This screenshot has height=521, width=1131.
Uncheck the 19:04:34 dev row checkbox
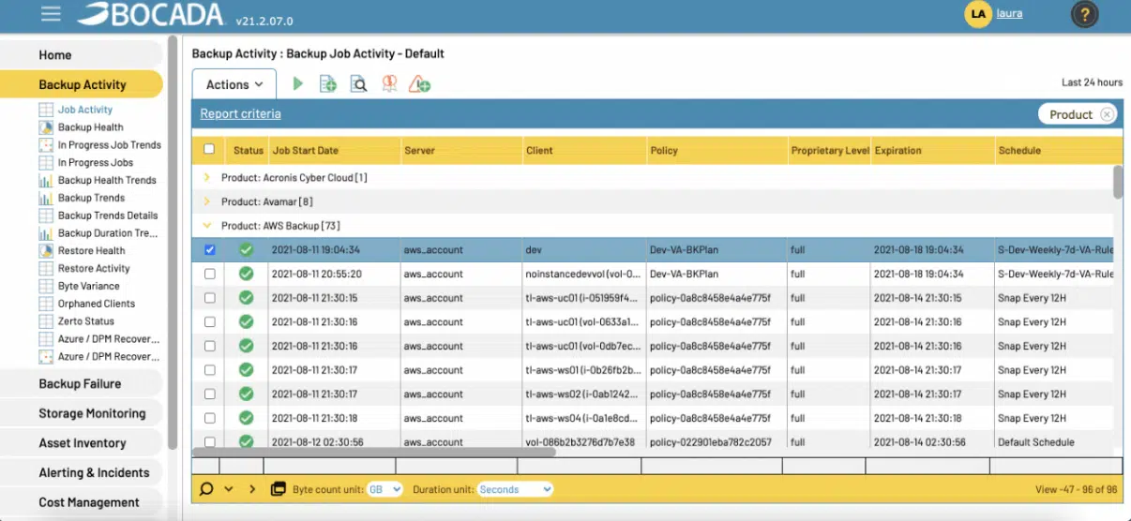[209, 250]
